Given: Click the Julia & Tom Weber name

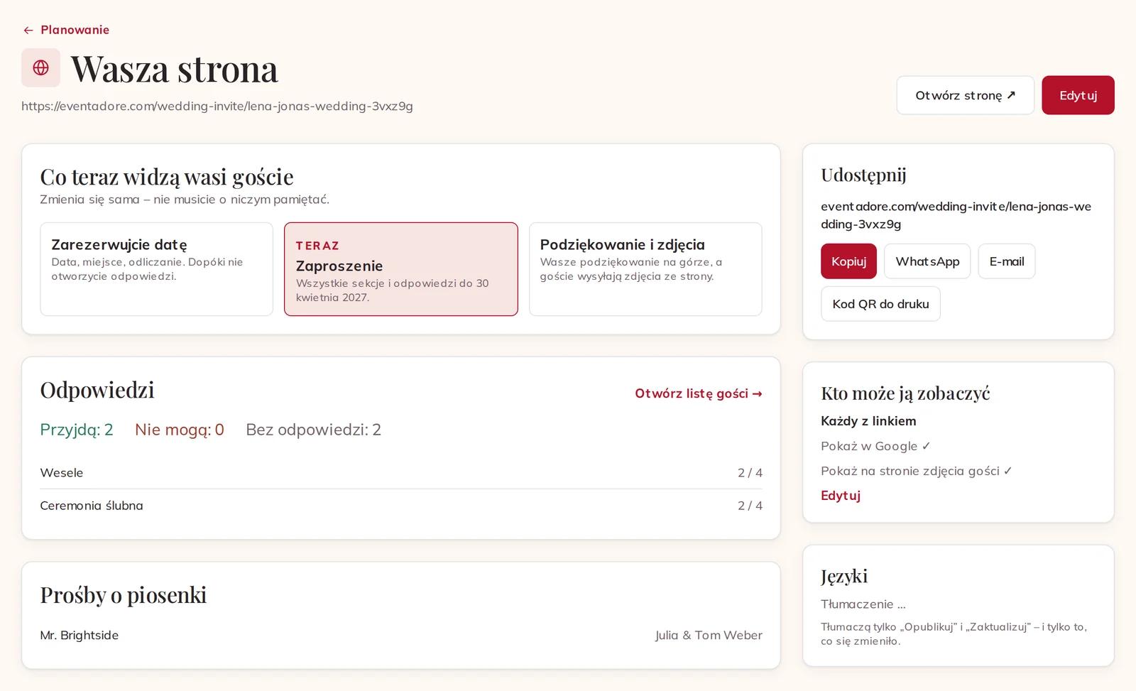Looking at the screenshot, I should point(709,635).
